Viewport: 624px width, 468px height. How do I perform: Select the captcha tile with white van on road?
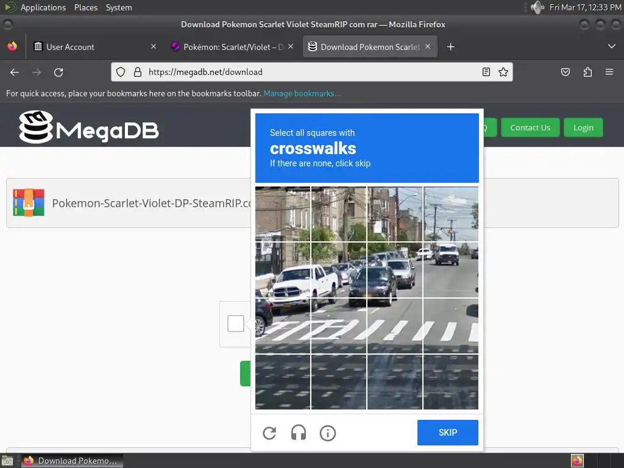[451, 270]
